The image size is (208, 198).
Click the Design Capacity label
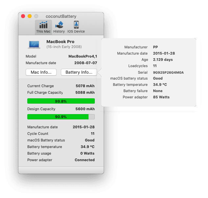point(41,109)
